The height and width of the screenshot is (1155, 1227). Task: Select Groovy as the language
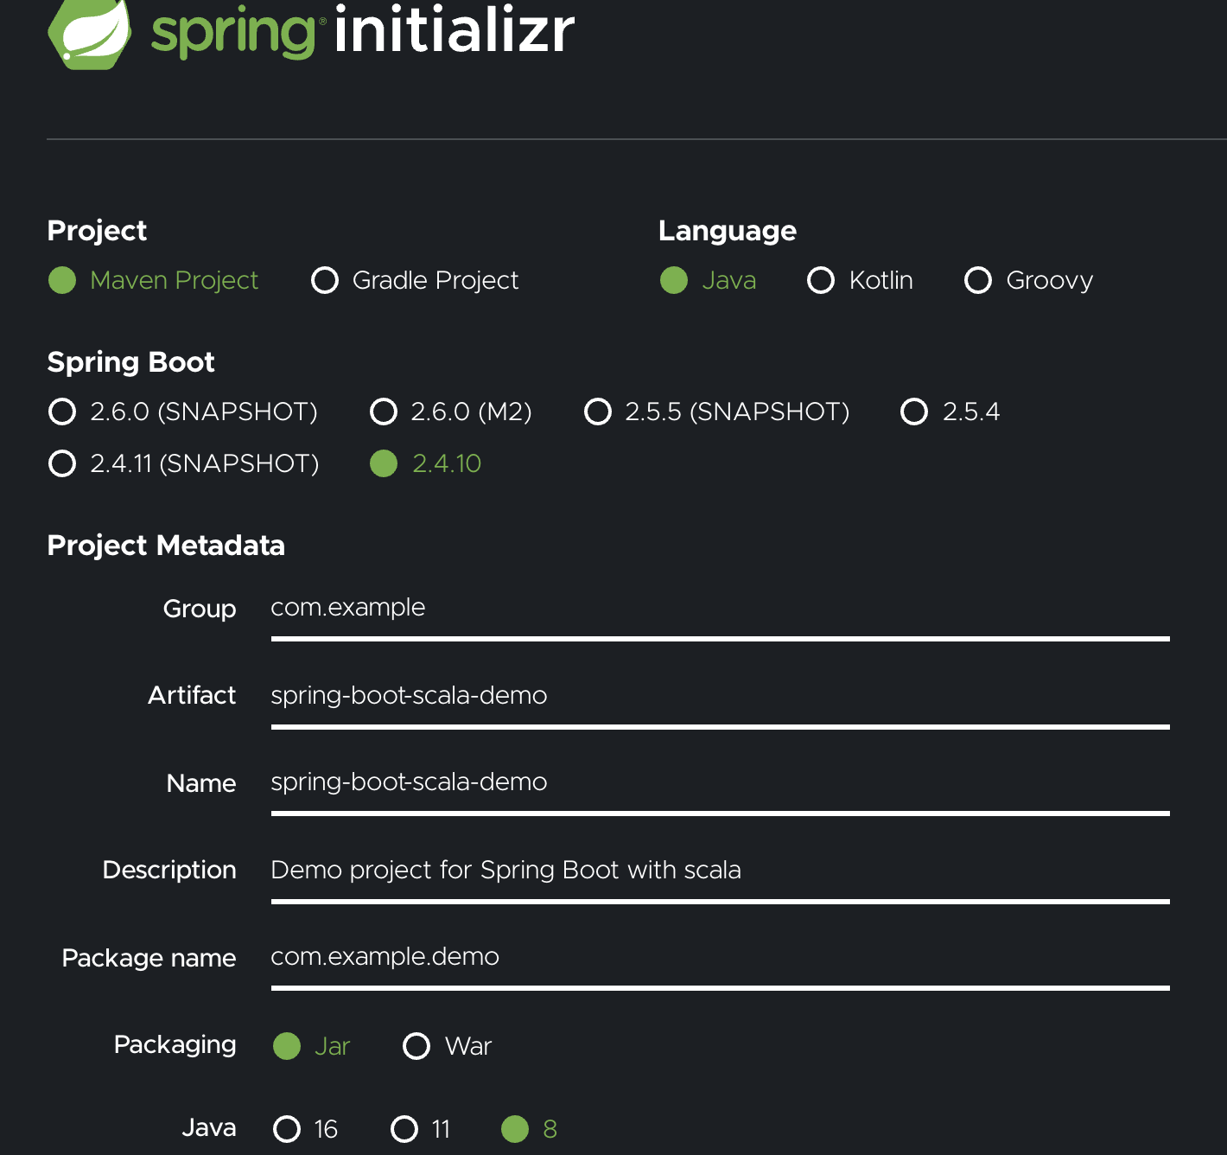pos(978,280)
